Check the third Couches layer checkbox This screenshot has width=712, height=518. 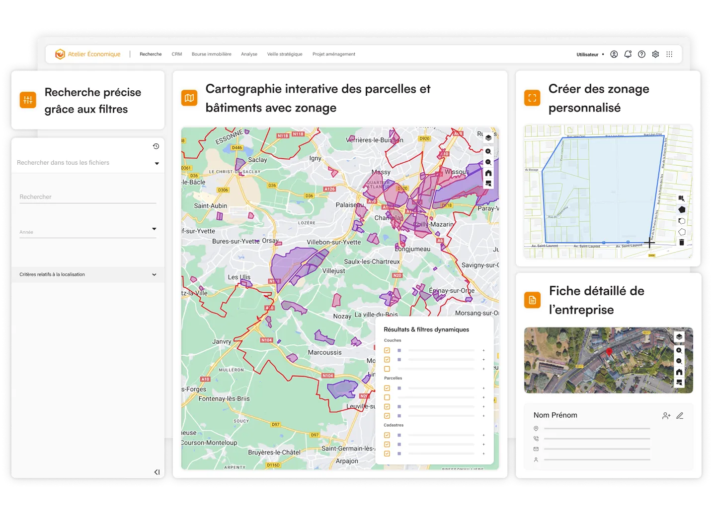tap(387, 369)
